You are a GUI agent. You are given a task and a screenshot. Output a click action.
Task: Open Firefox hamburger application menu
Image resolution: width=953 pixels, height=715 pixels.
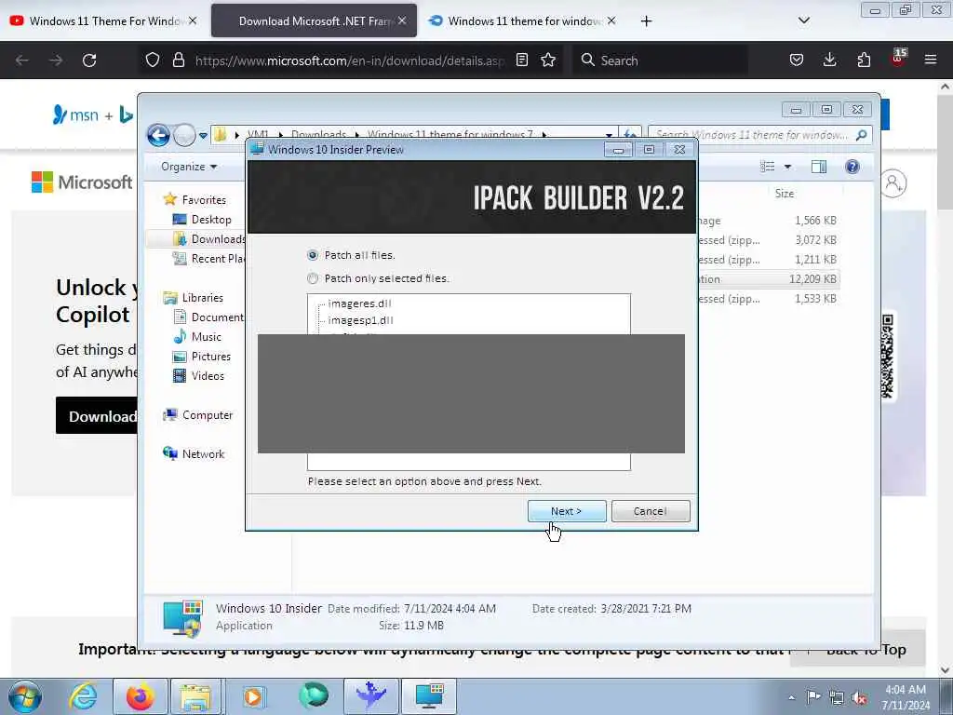coord(931,61)
